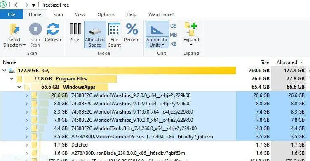Screen dimensions: 310x161
Task: Click folder icon of ModernCombatVersus row
Action: (x=34, y=137)
